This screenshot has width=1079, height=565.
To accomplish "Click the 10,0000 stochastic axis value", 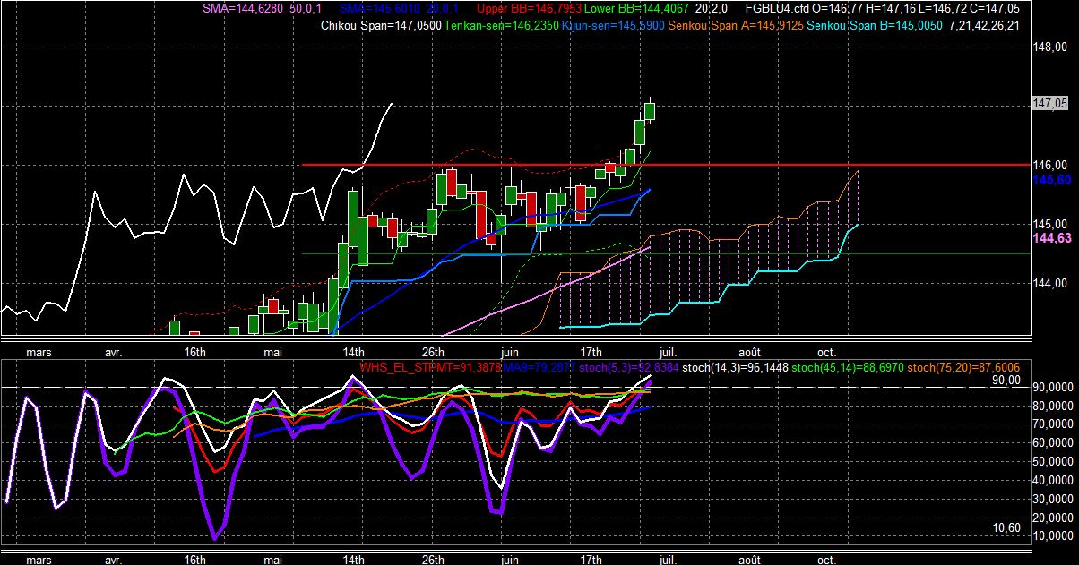I will (x=1052, y=535).
